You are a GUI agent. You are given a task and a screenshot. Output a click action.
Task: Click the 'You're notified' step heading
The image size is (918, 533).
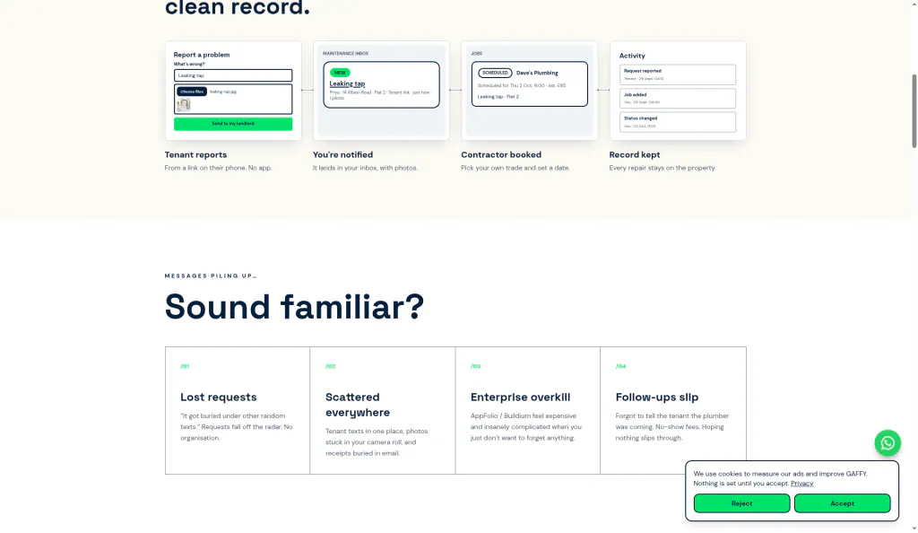point(342,154)
